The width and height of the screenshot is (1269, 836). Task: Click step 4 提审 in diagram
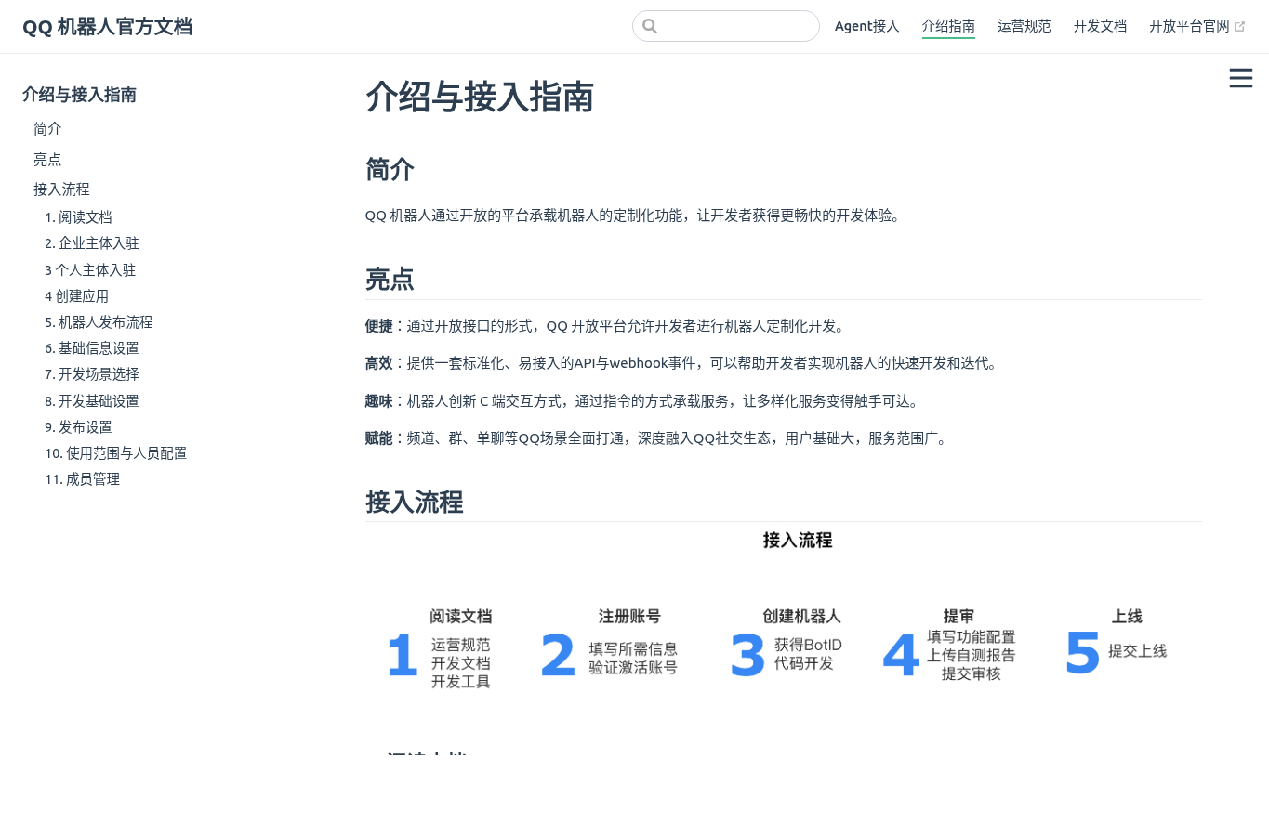[958, 617]
